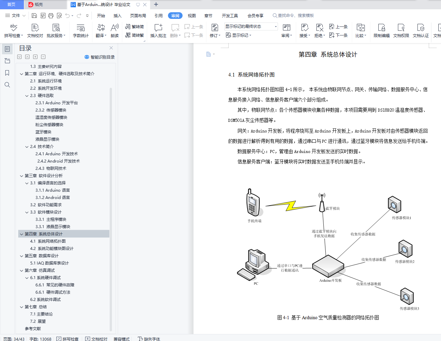Open the 拼写检查 spell check tool
This screenshot has width=441, height=341.
coord(14,30)
